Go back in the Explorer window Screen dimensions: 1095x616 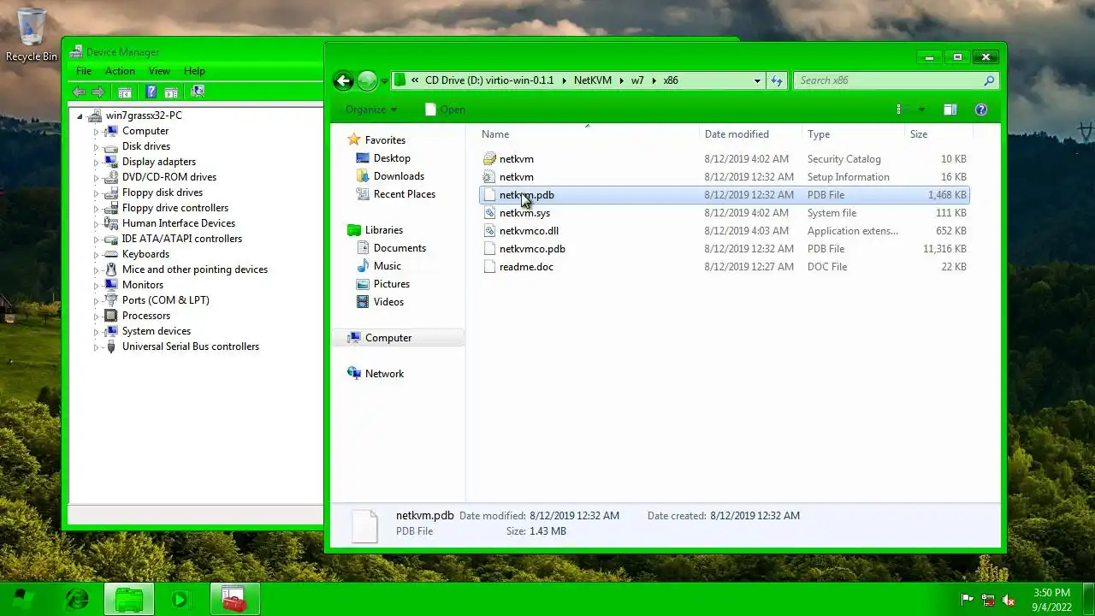[x=343, y=80]
